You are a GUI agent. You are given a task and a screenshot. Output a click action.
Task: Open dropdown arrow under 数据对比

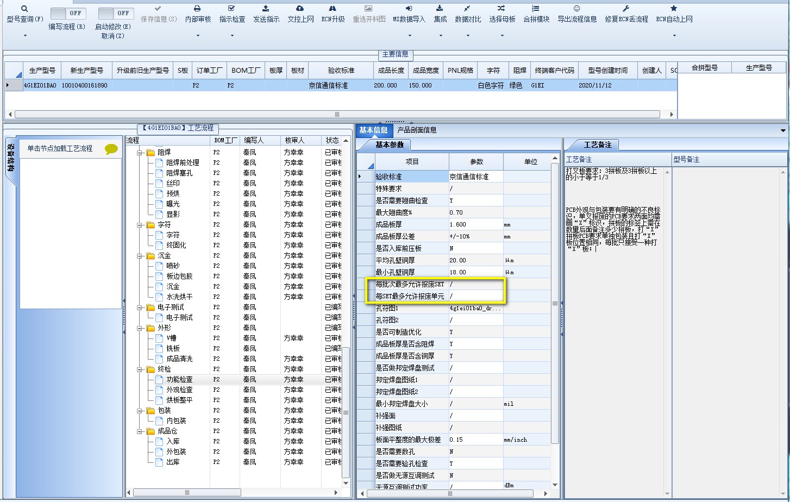[x=468, y=36]
